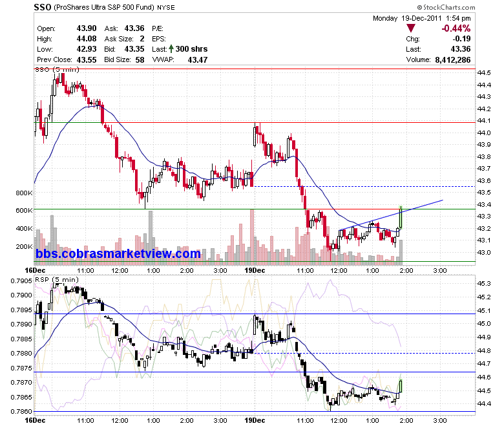
Task: Click the High value 44.08
Action: tap(87, 39)
